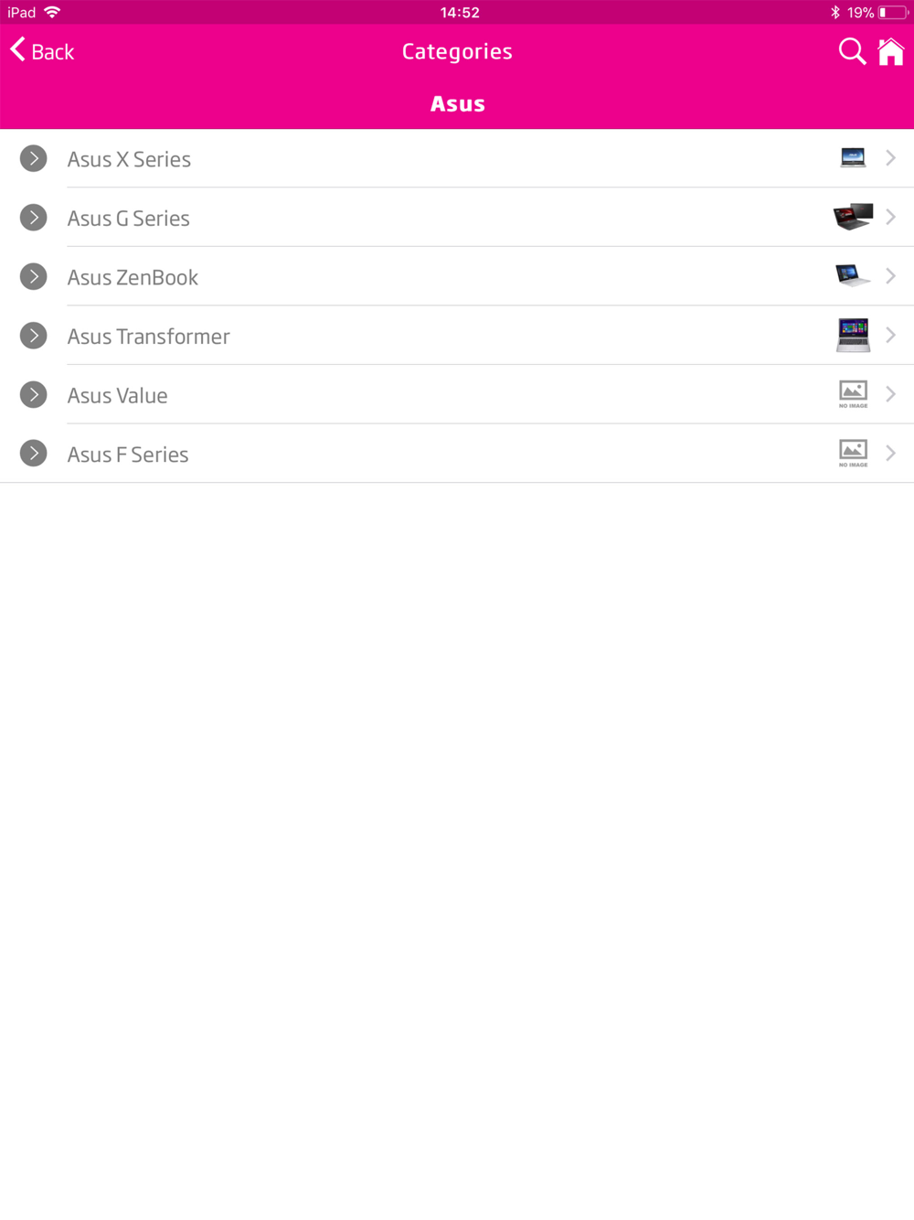Tap the Asus F Series no-image placeholder

[x=853, y=453]
